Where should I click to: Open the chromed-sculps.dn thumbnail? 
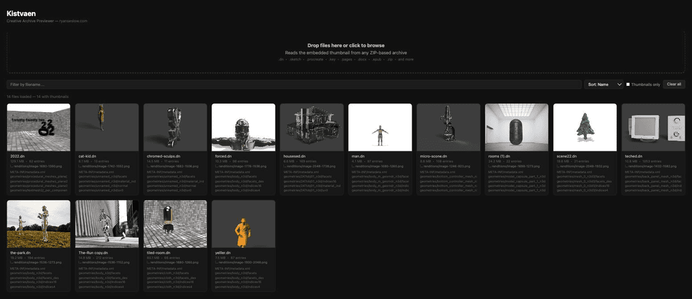[x=175, y=128]
